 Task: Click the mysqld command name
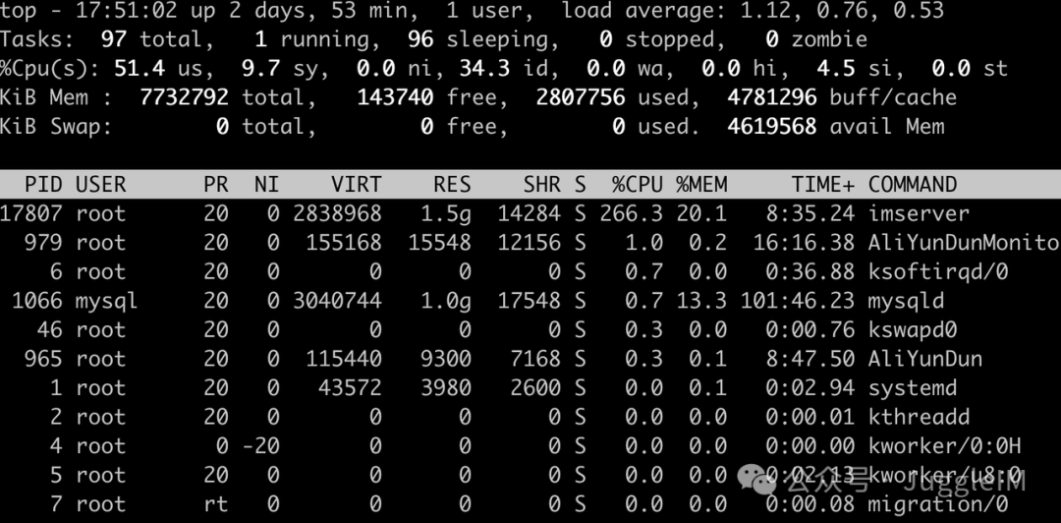coord(906,301)
